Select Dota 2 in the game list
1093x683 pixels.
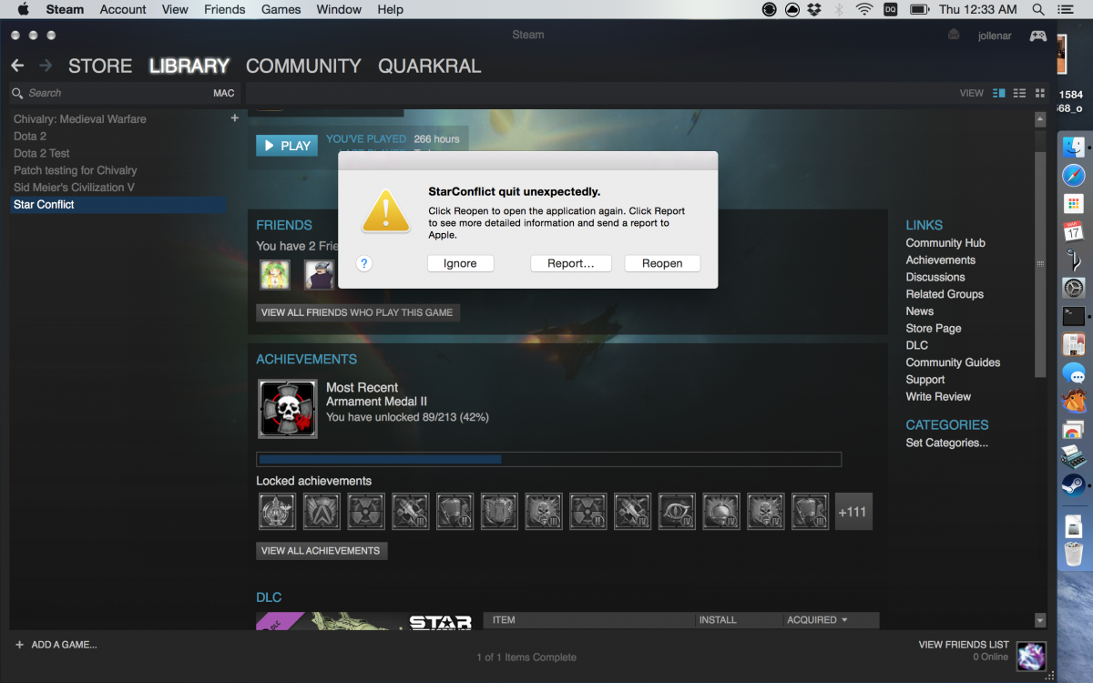(30, 137)
